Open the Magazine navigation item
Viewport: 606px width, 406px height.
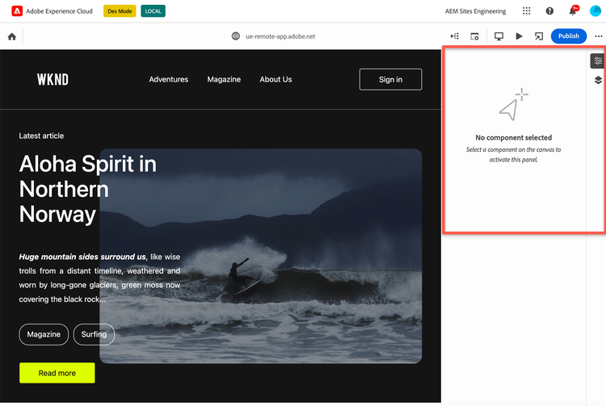coord(224,79)
